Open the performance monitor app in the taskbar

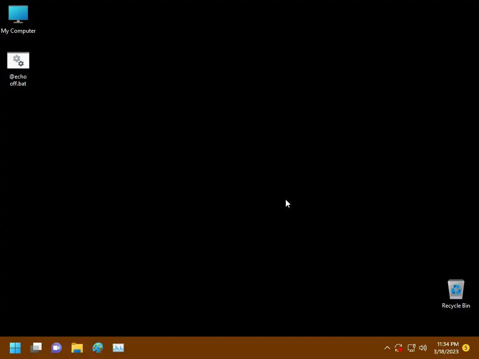pyautogui.click(x=118, y=348)
